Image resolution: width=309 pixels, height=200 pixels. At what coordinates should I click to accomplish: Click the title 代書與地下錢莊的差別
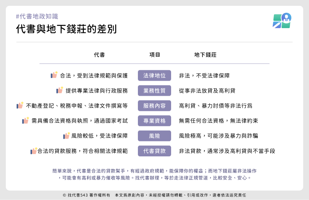point(66,29)
